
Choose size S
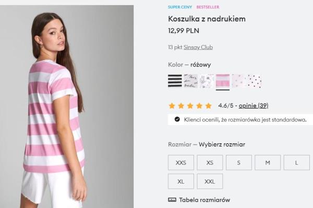[x=239, y=163]
